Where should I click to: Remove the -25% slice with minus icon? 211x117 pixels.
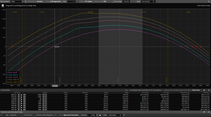(x=46, y=105)
